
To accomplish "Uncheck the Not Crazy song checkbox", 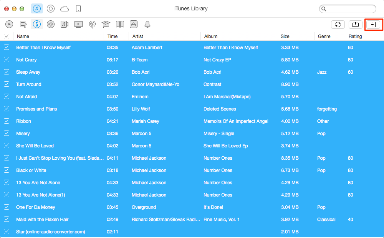I will click(x=7, y=59).
